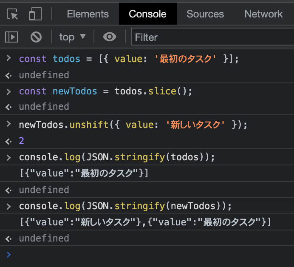Image resolution: width=294 pixels, height=267 pixels.
Task: Create a live expression with eye icon
Action: tap(110, 37)
